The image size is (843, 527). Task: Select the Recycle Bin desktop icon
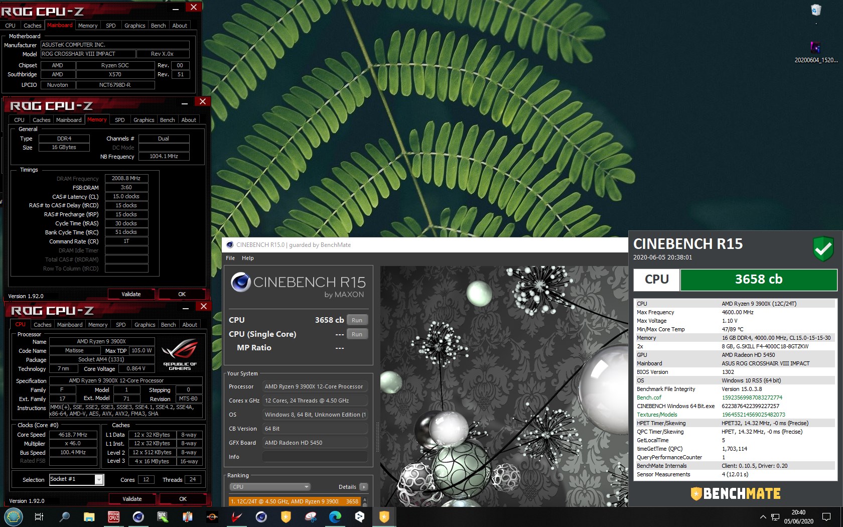point(816,10)
